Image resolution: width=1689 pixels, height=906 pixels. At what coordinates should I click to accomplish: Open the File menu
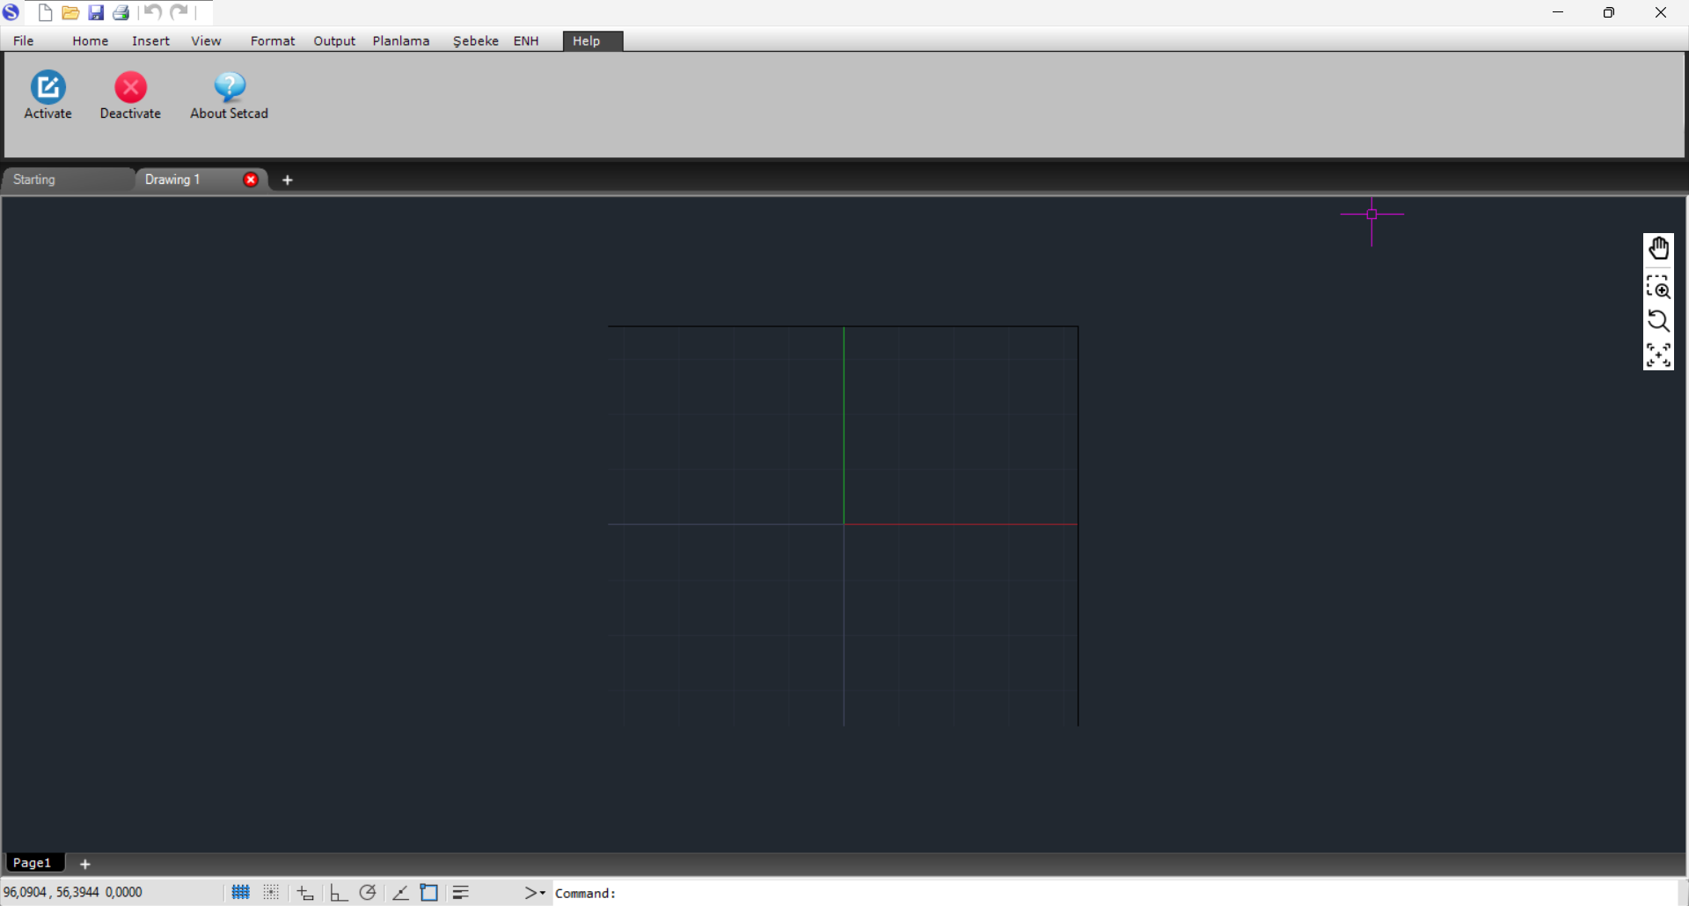tap(24, 40)
